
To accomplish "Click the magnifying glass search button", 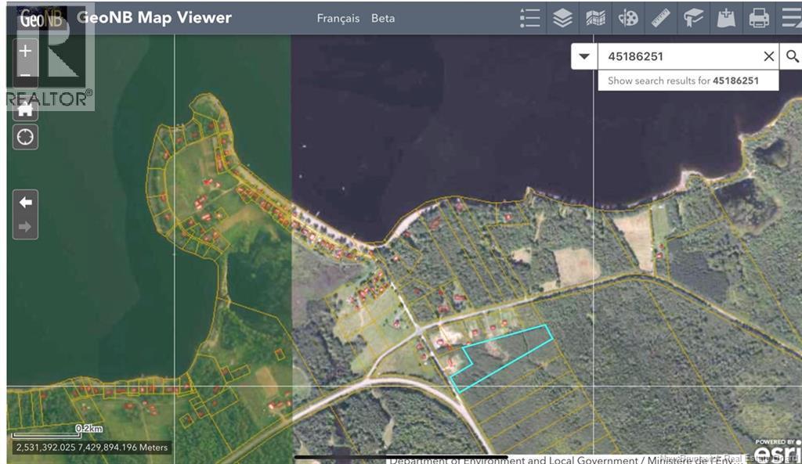I will point(792,56).
